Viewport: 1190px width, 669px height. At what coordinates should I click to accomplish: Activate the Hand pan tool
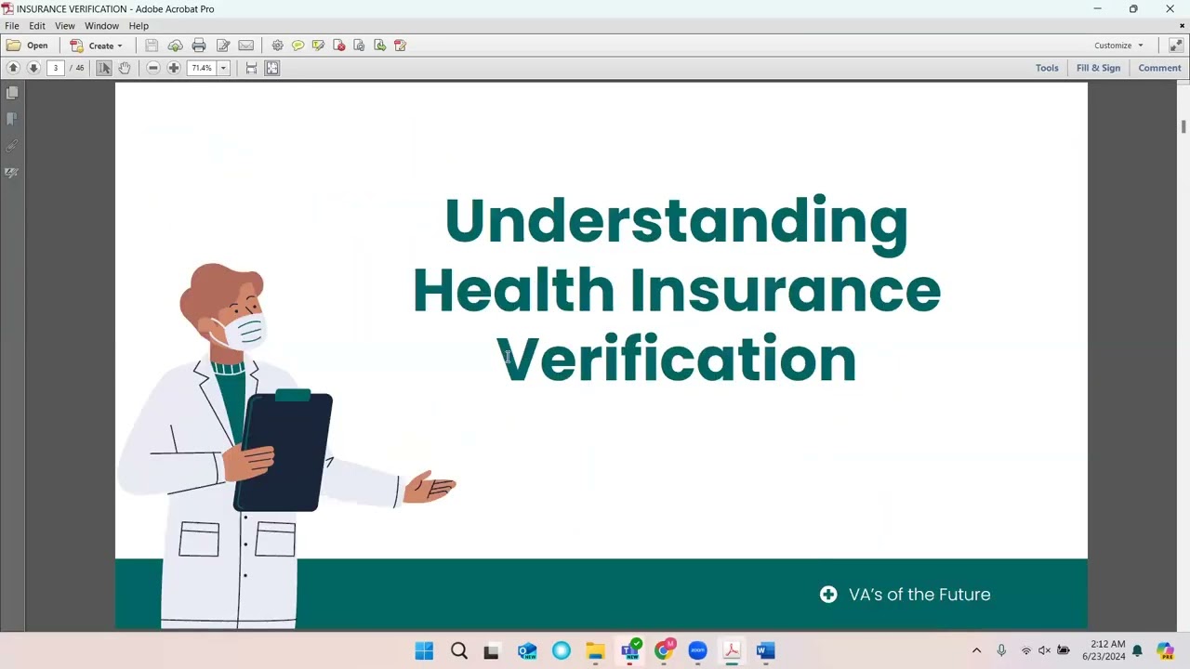(x=125, y=68)
